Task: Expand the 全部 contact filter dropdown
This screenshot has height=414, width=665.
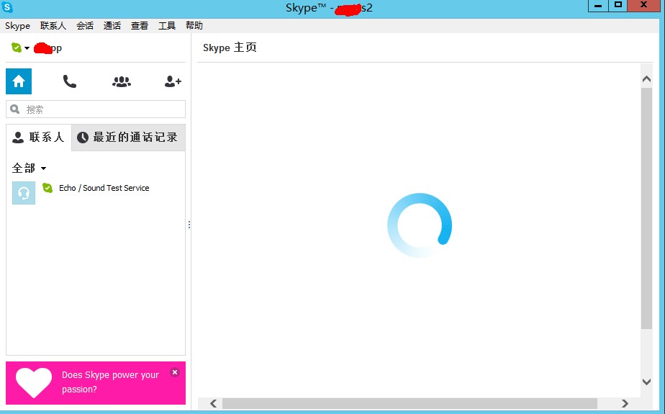Action: point(29,168)
